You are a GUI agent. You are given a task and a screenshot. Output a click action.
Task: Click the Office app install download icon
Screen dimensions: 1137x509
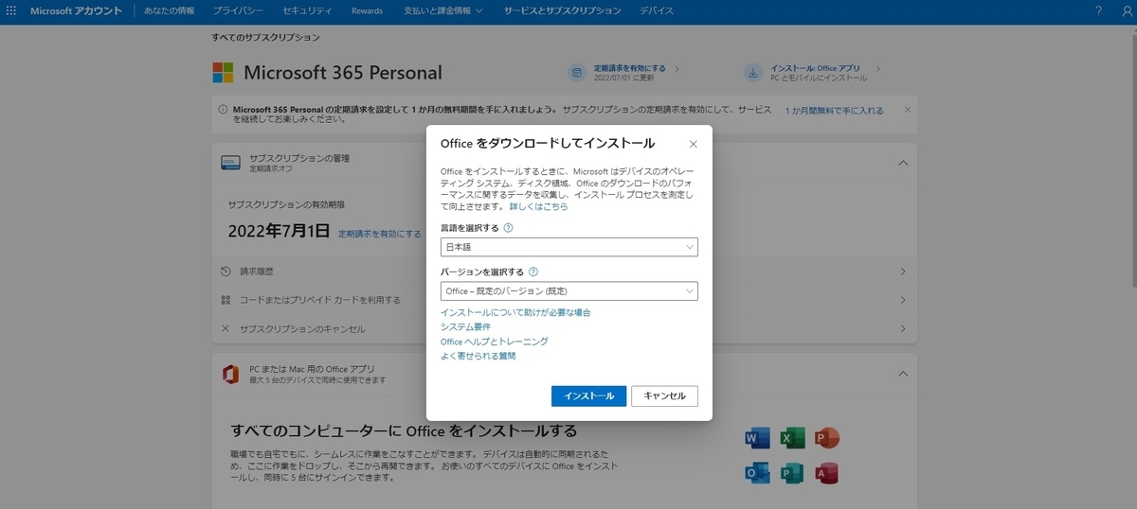click(753, 73)
